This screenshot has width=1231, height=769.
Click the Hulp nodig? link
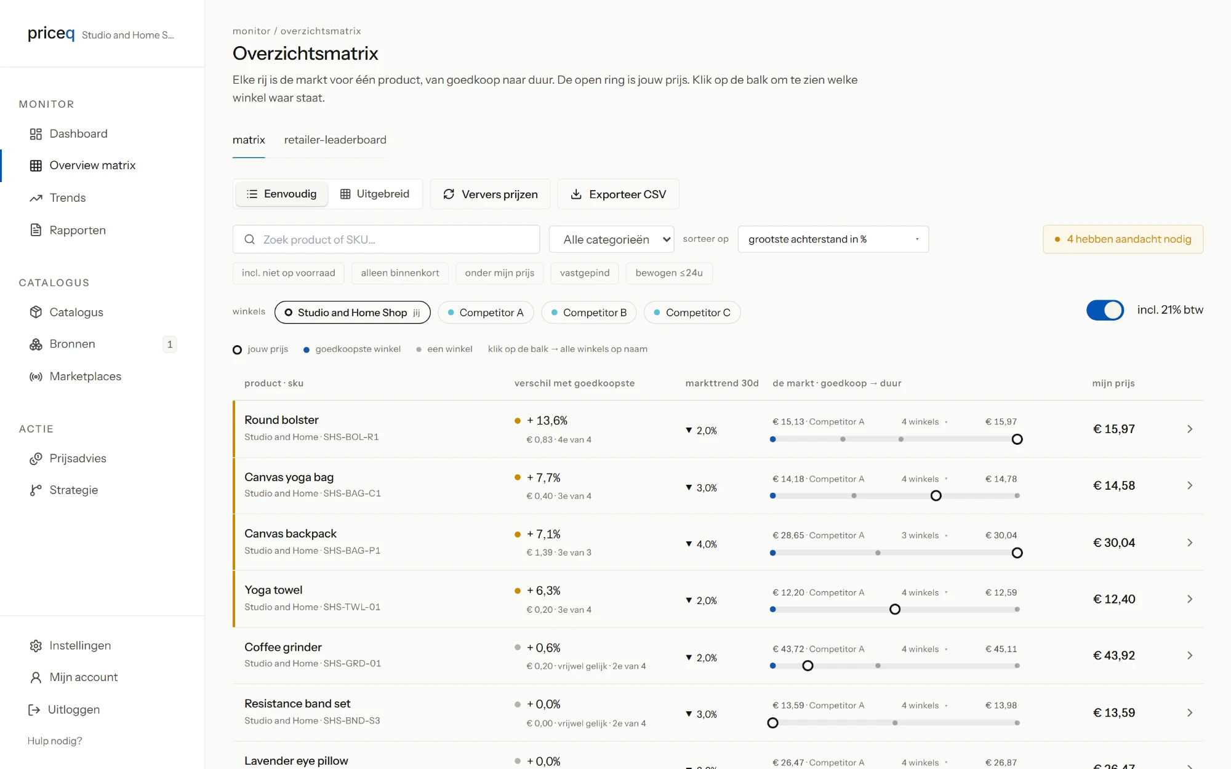pyautogui.click(x=55, y=741)
